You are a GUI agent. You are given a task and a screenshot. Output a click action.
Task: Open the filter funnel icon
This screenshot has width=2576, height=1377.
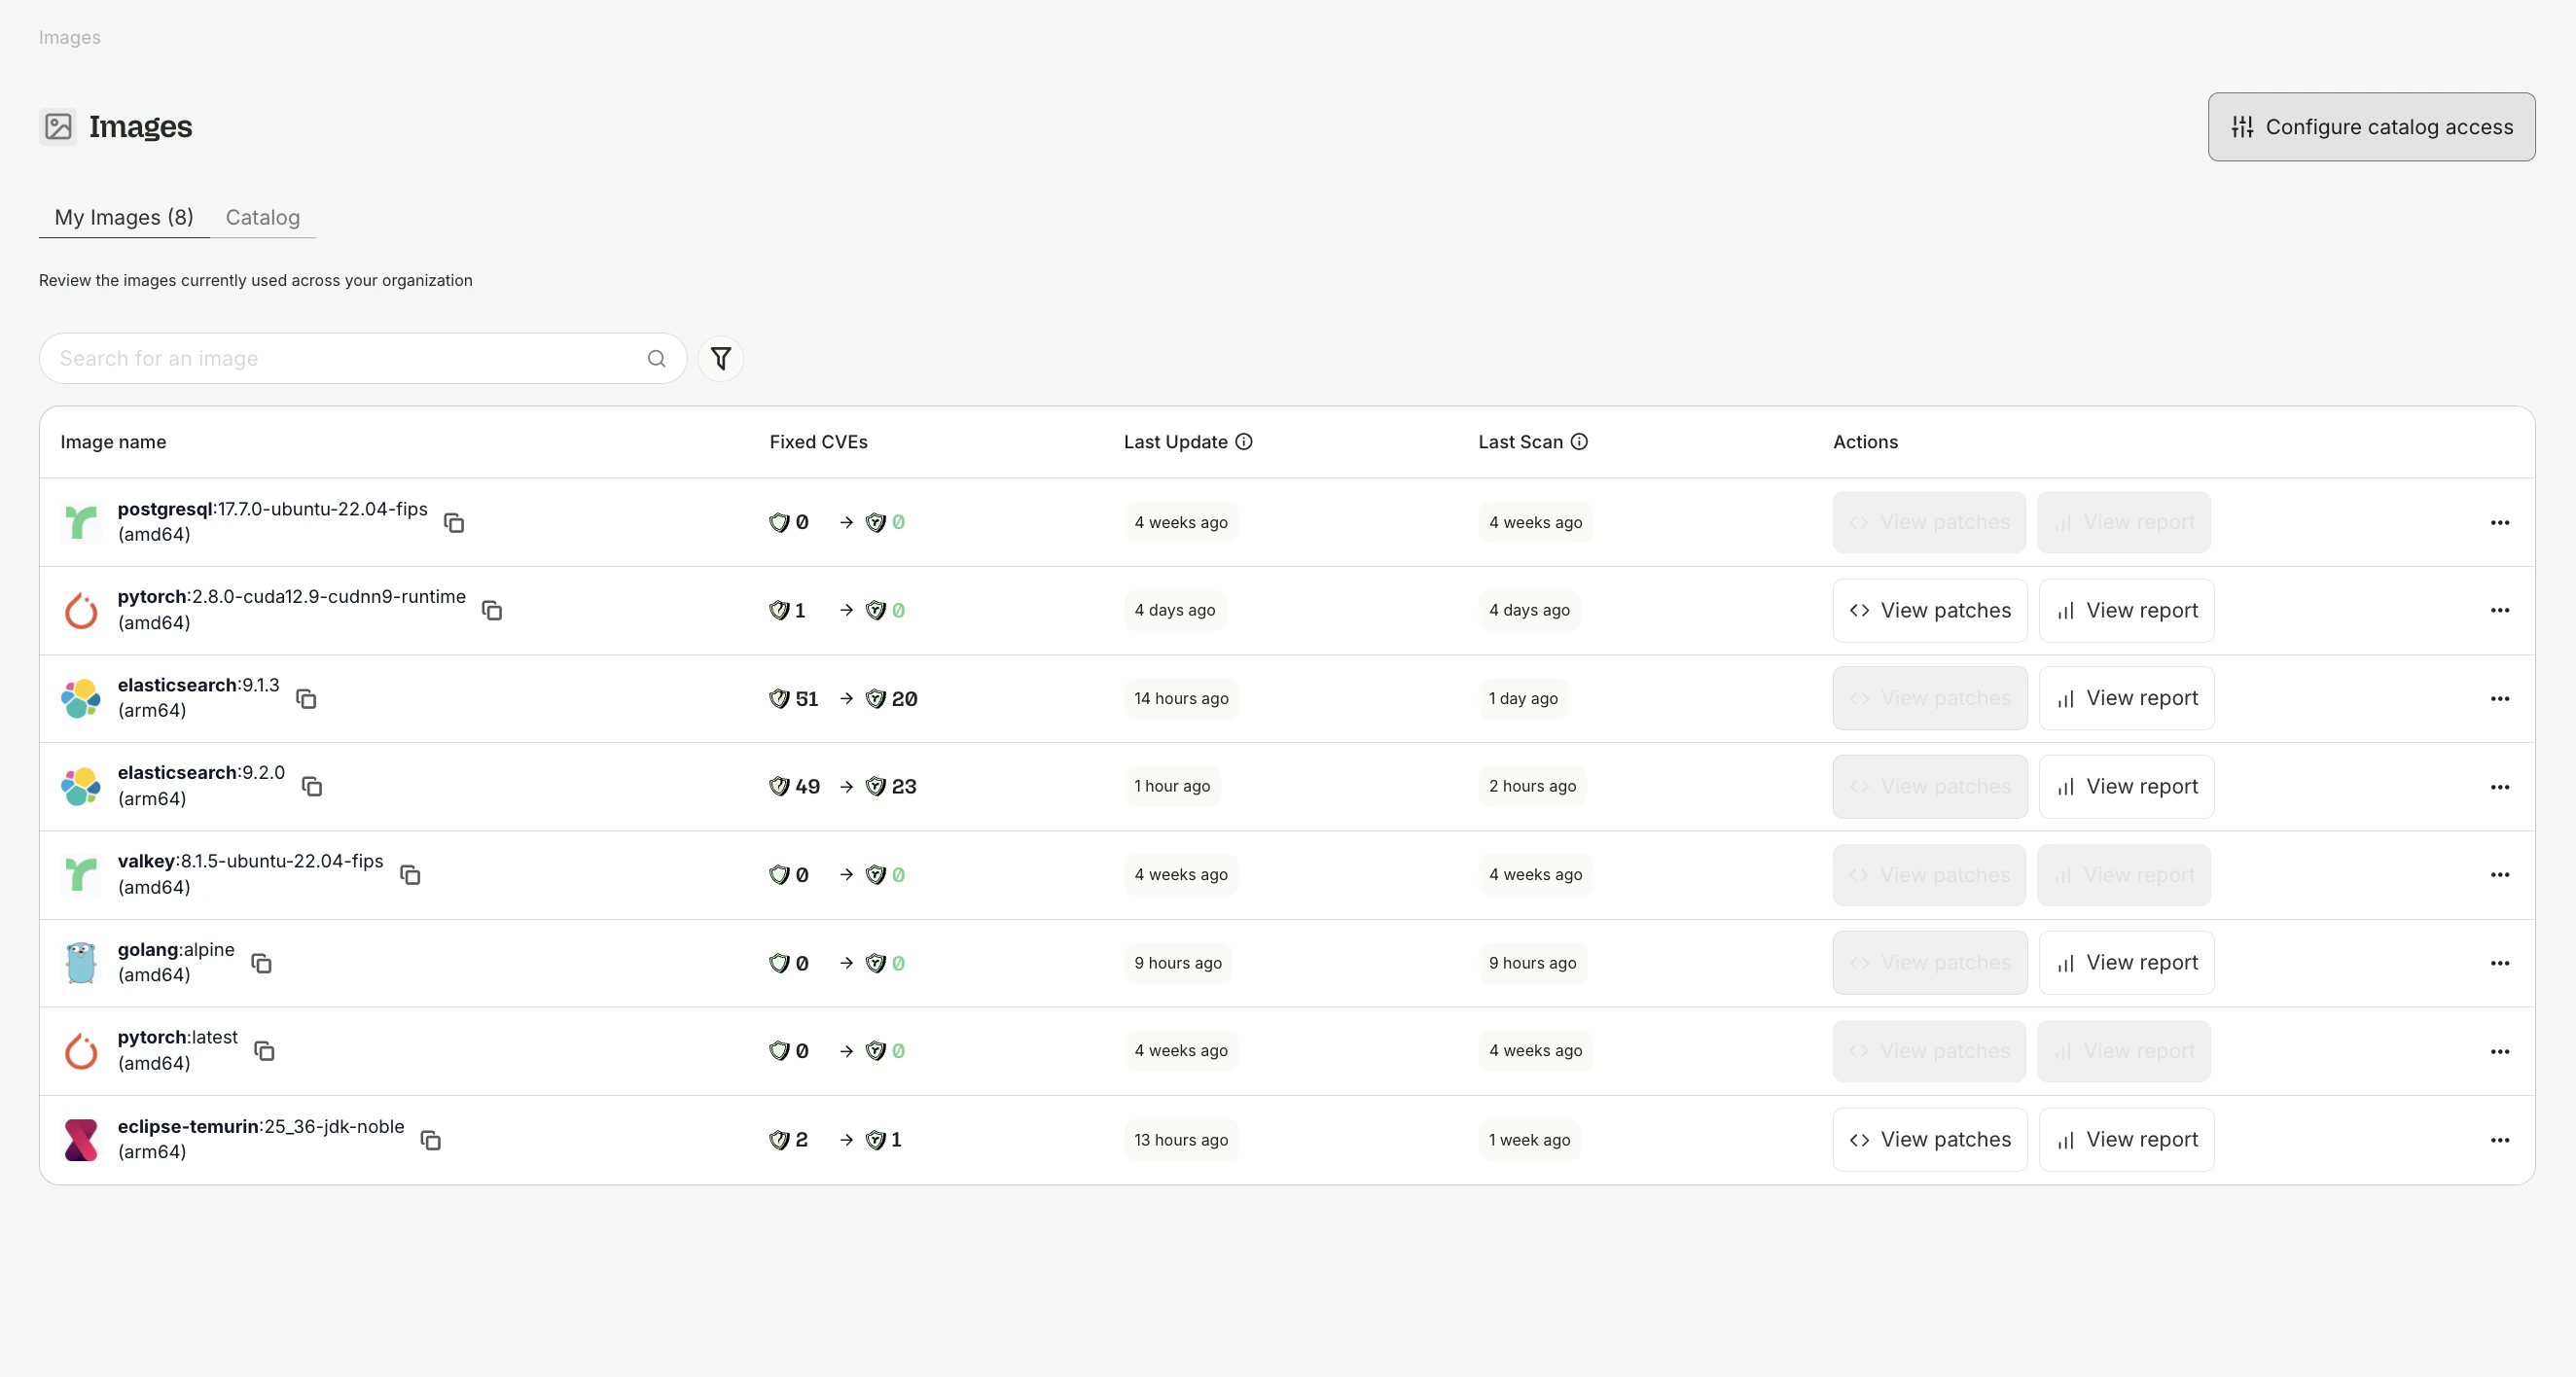pos(720,358)
